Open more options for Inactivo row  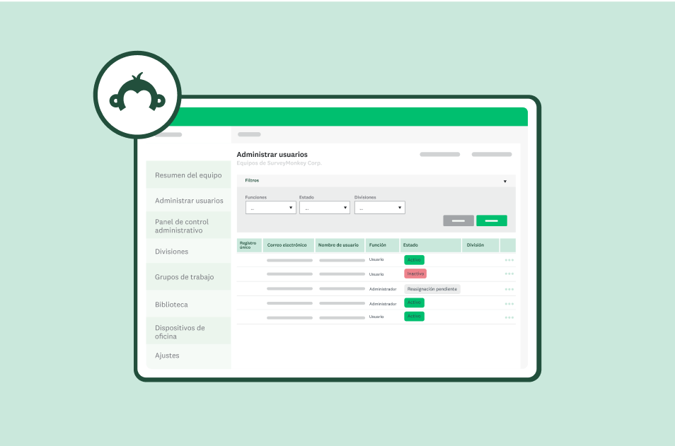pos(509,274)
